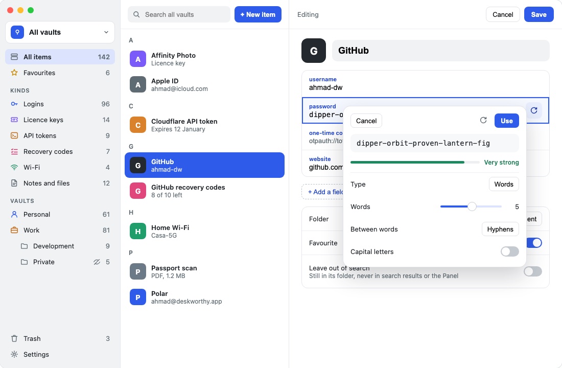
Task: Click the GitHub item avatar in editor header
Action: (314, 51)
